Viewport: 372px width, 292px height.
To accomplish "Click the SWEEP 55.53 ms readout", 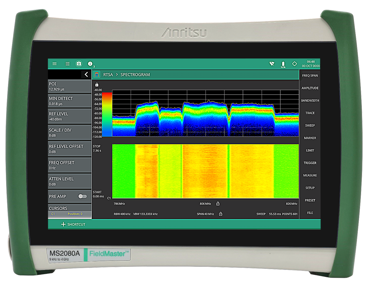I will tap(269, 214).
